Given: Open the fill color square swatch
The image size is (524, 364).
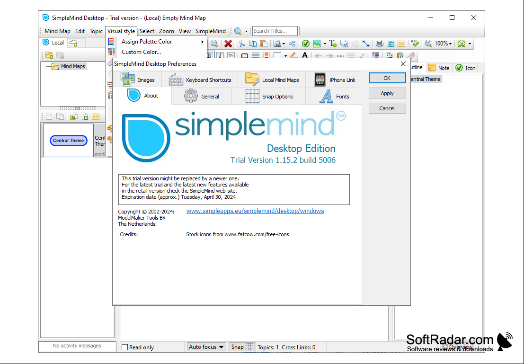Looking at the screenshot, I should (277, 55).
